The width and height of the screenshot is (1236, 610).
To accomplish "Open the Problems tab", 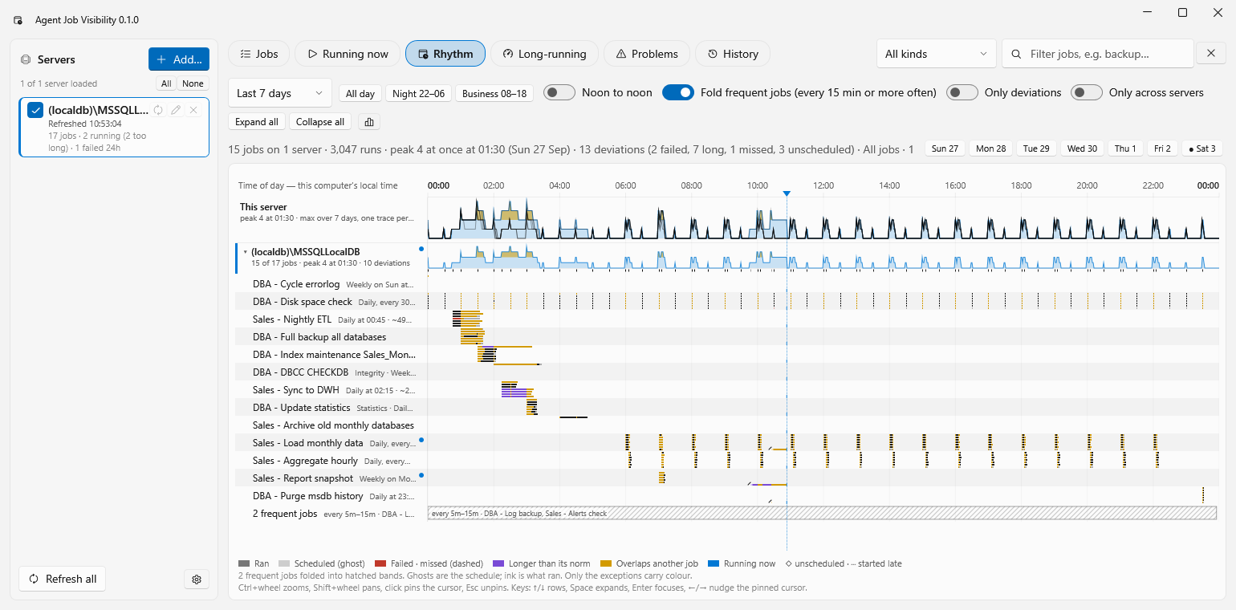I will [647, 54].
